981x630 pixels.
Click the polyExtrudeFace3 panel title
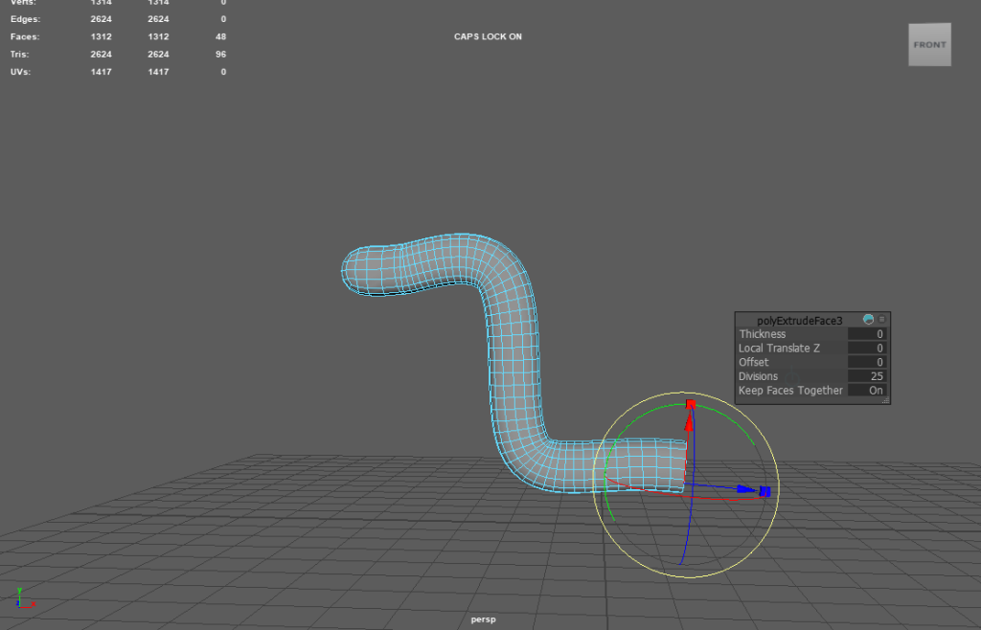click(x=799, y=320)
